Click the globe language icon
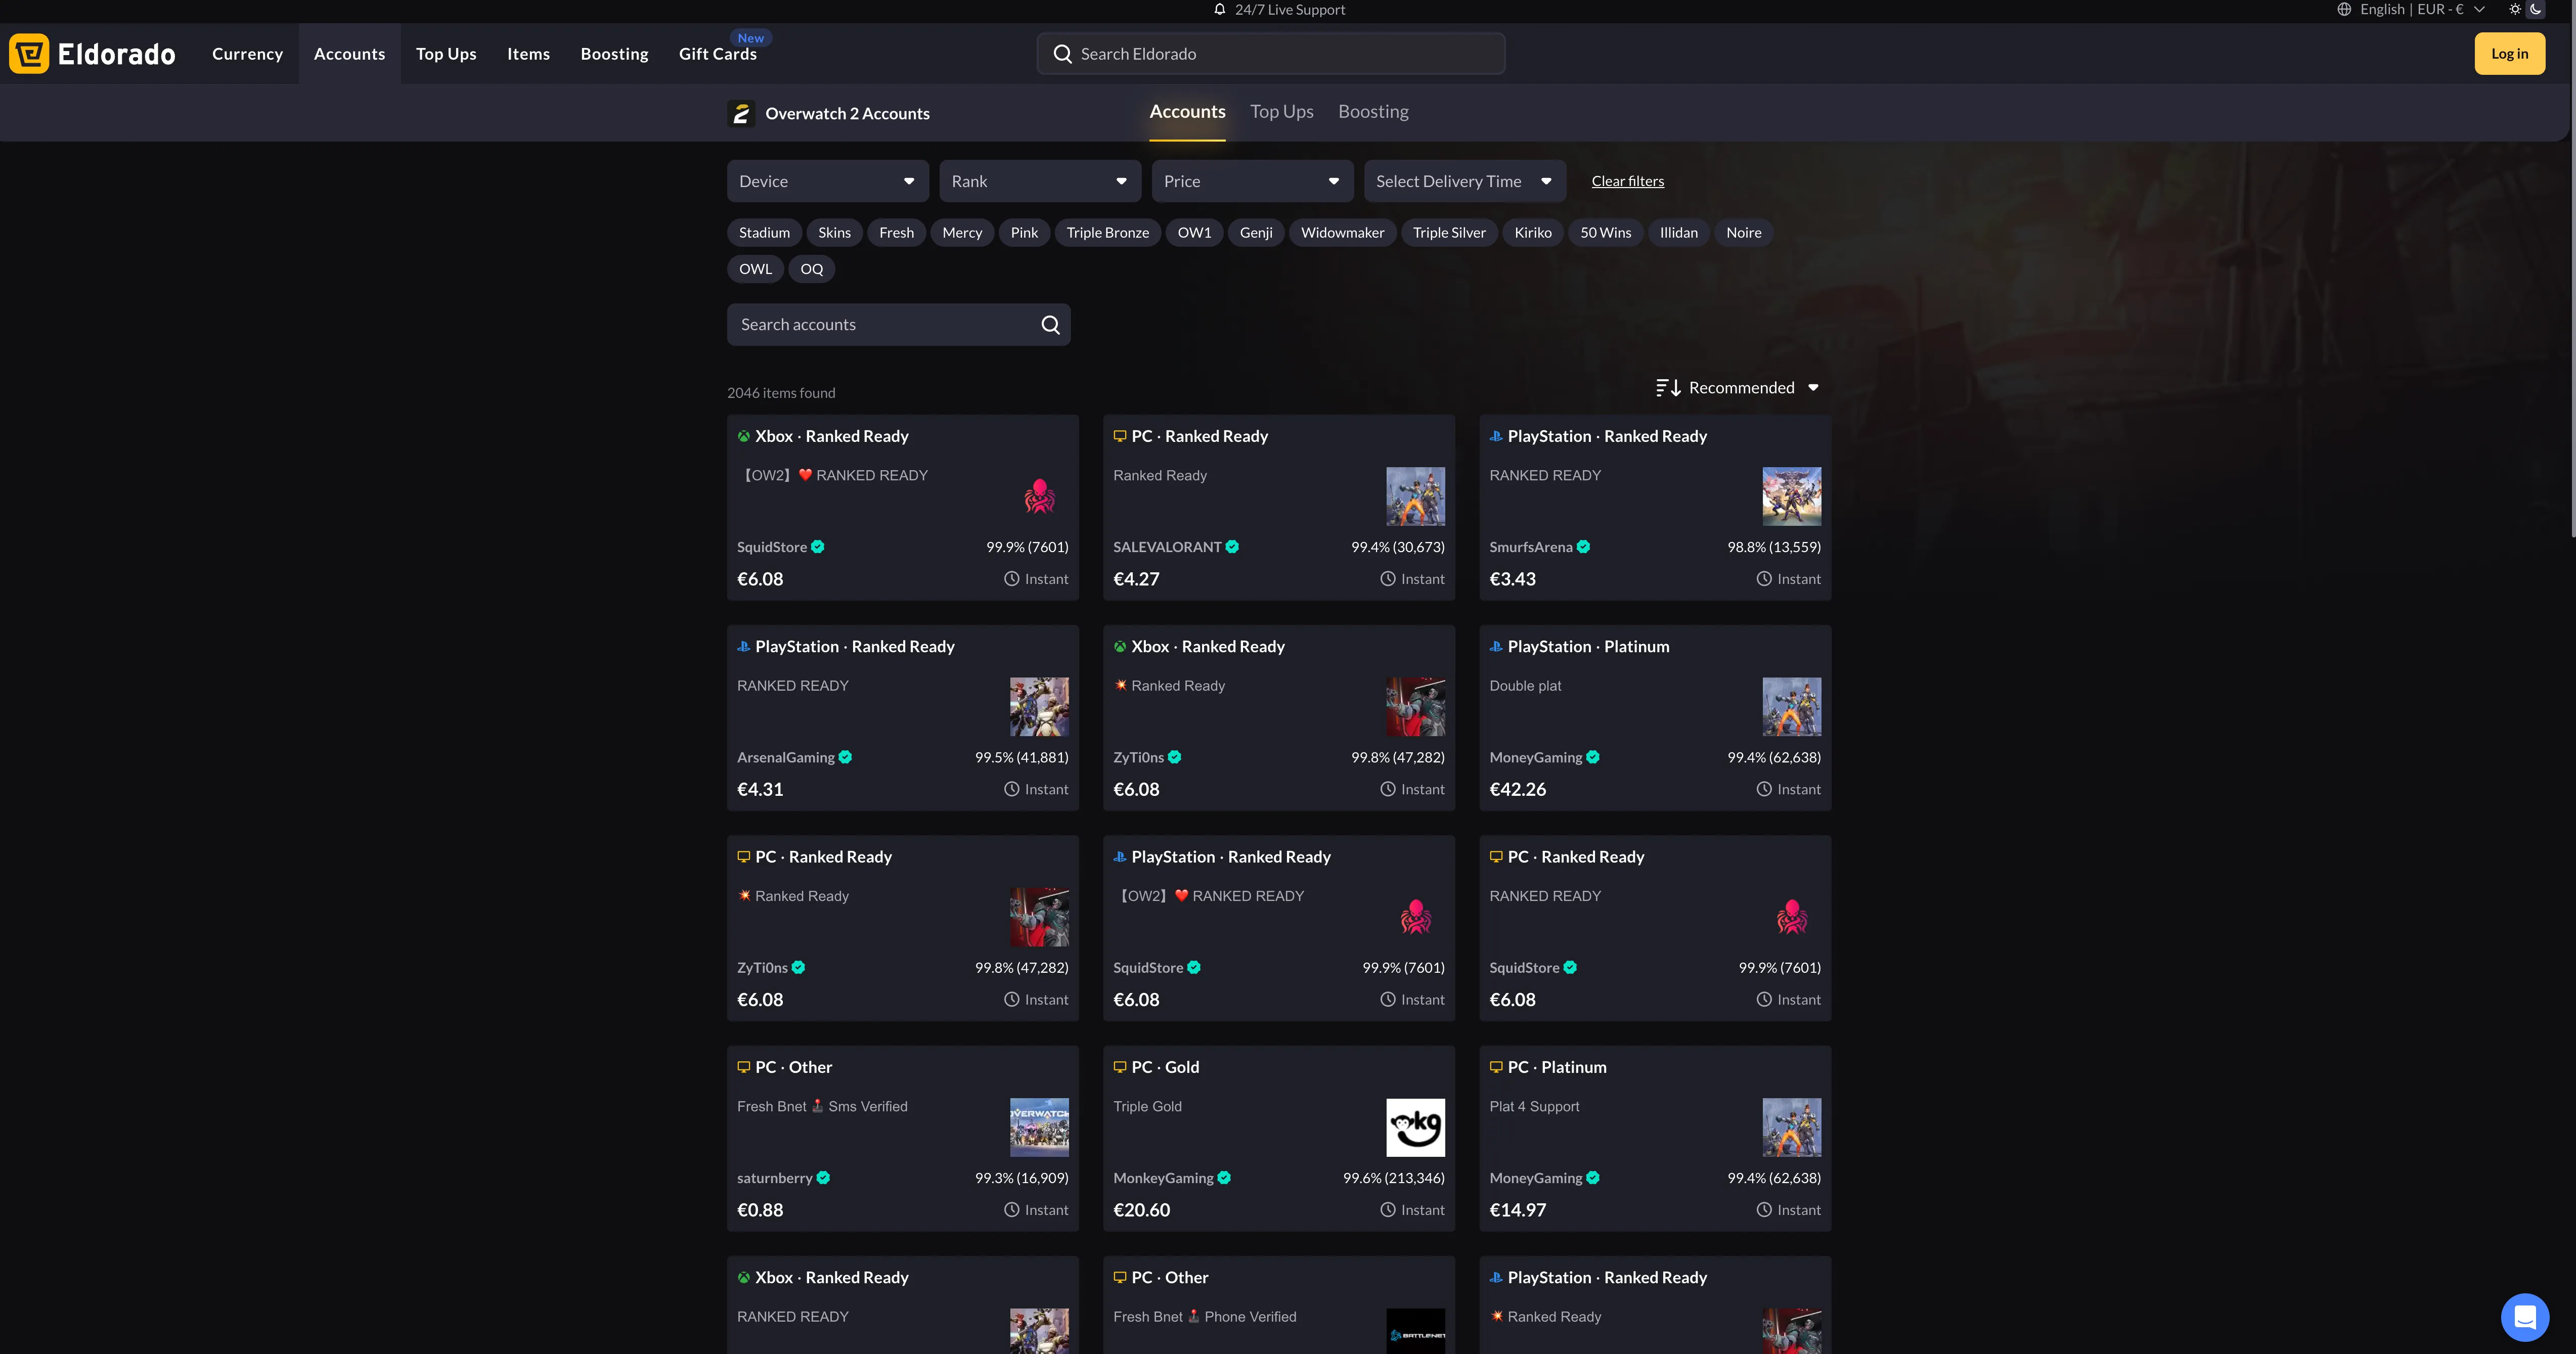 click(x=2344, y=10)
